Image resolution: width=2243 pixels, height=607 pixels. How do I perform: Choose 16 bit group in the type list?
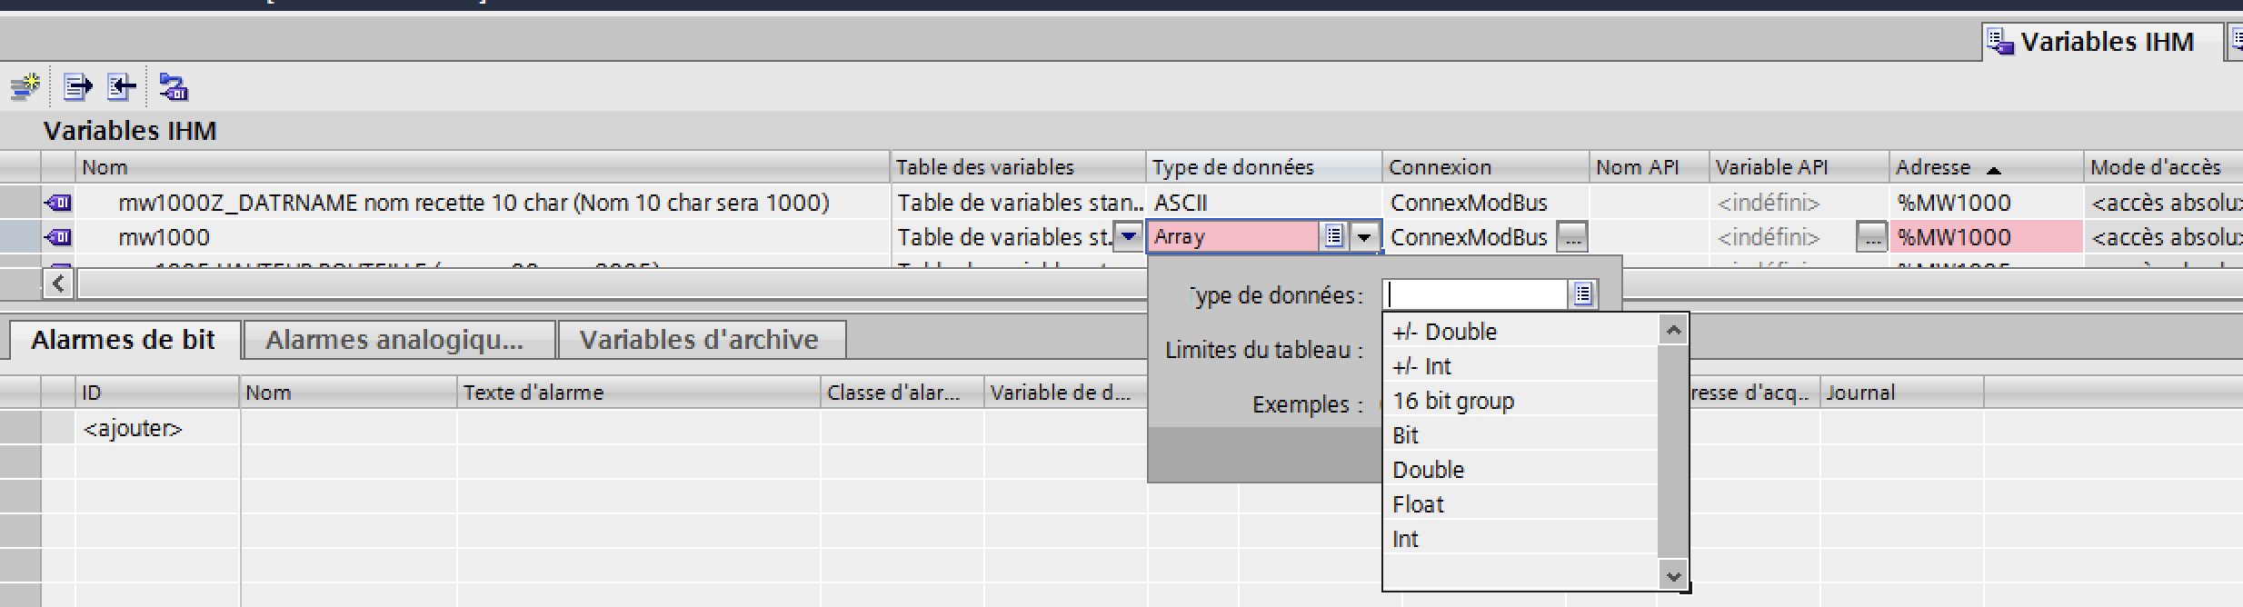coord(1452,401)
